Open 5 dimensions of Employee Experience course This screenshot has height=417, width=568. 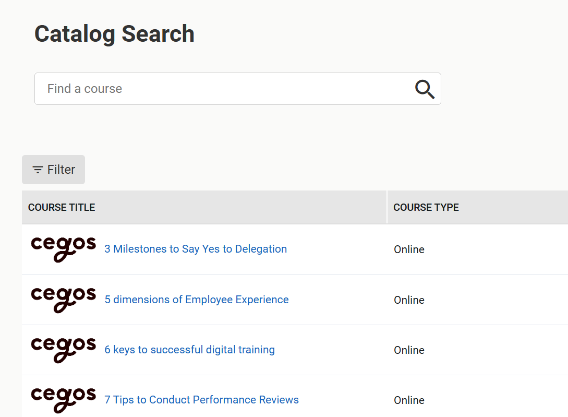197,300
